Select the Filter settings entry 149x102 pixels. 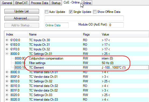(x=37, y=63)
